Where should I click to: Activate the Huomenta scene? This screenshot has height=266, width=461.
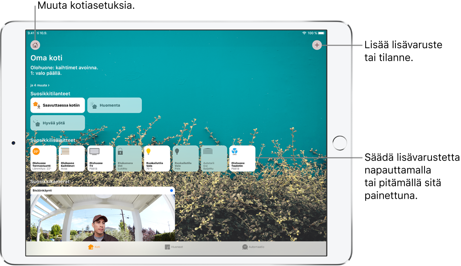[114, 105]
